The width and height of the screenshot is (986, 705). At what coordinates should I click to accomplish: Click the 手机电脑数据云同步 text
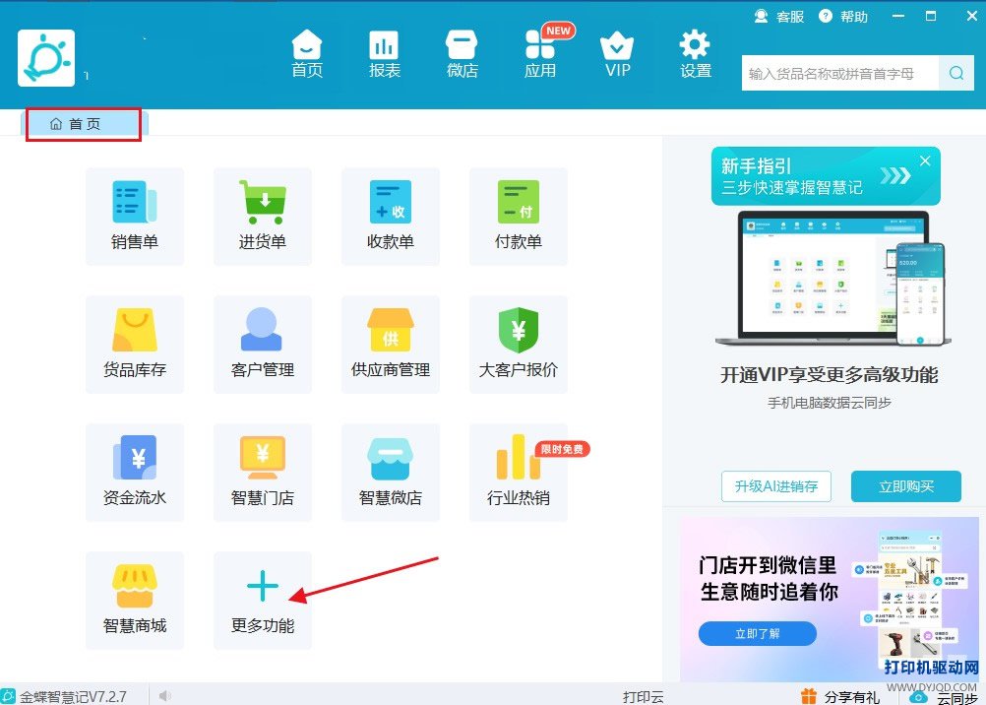[x=829, y=403]
